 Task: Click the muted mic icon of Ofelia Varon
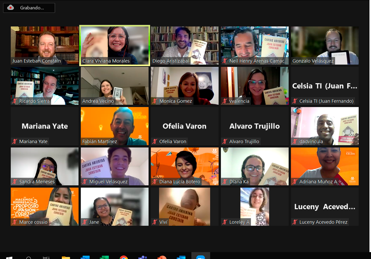[155, 142]
